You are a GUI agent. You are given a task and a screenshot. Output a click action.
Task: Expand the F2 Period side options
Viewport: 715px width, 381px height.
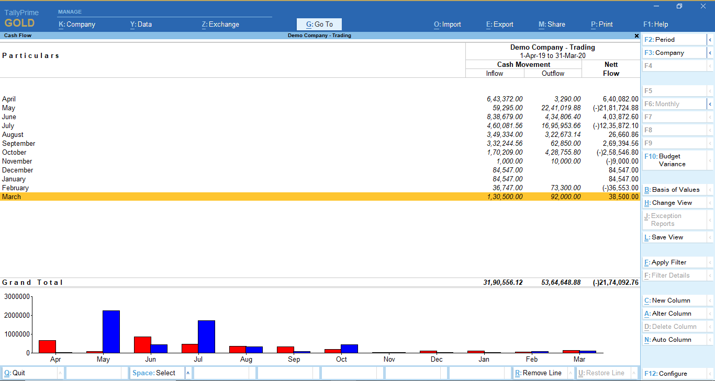(710, 39)
